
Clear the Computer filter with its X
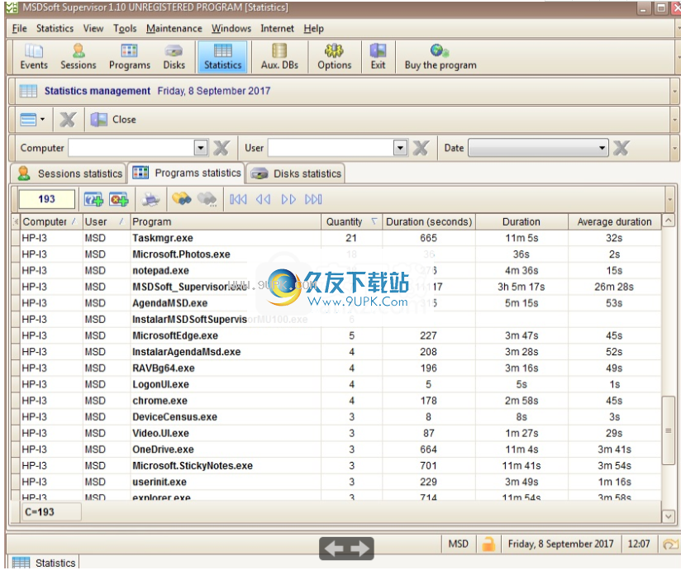(221, 148)
